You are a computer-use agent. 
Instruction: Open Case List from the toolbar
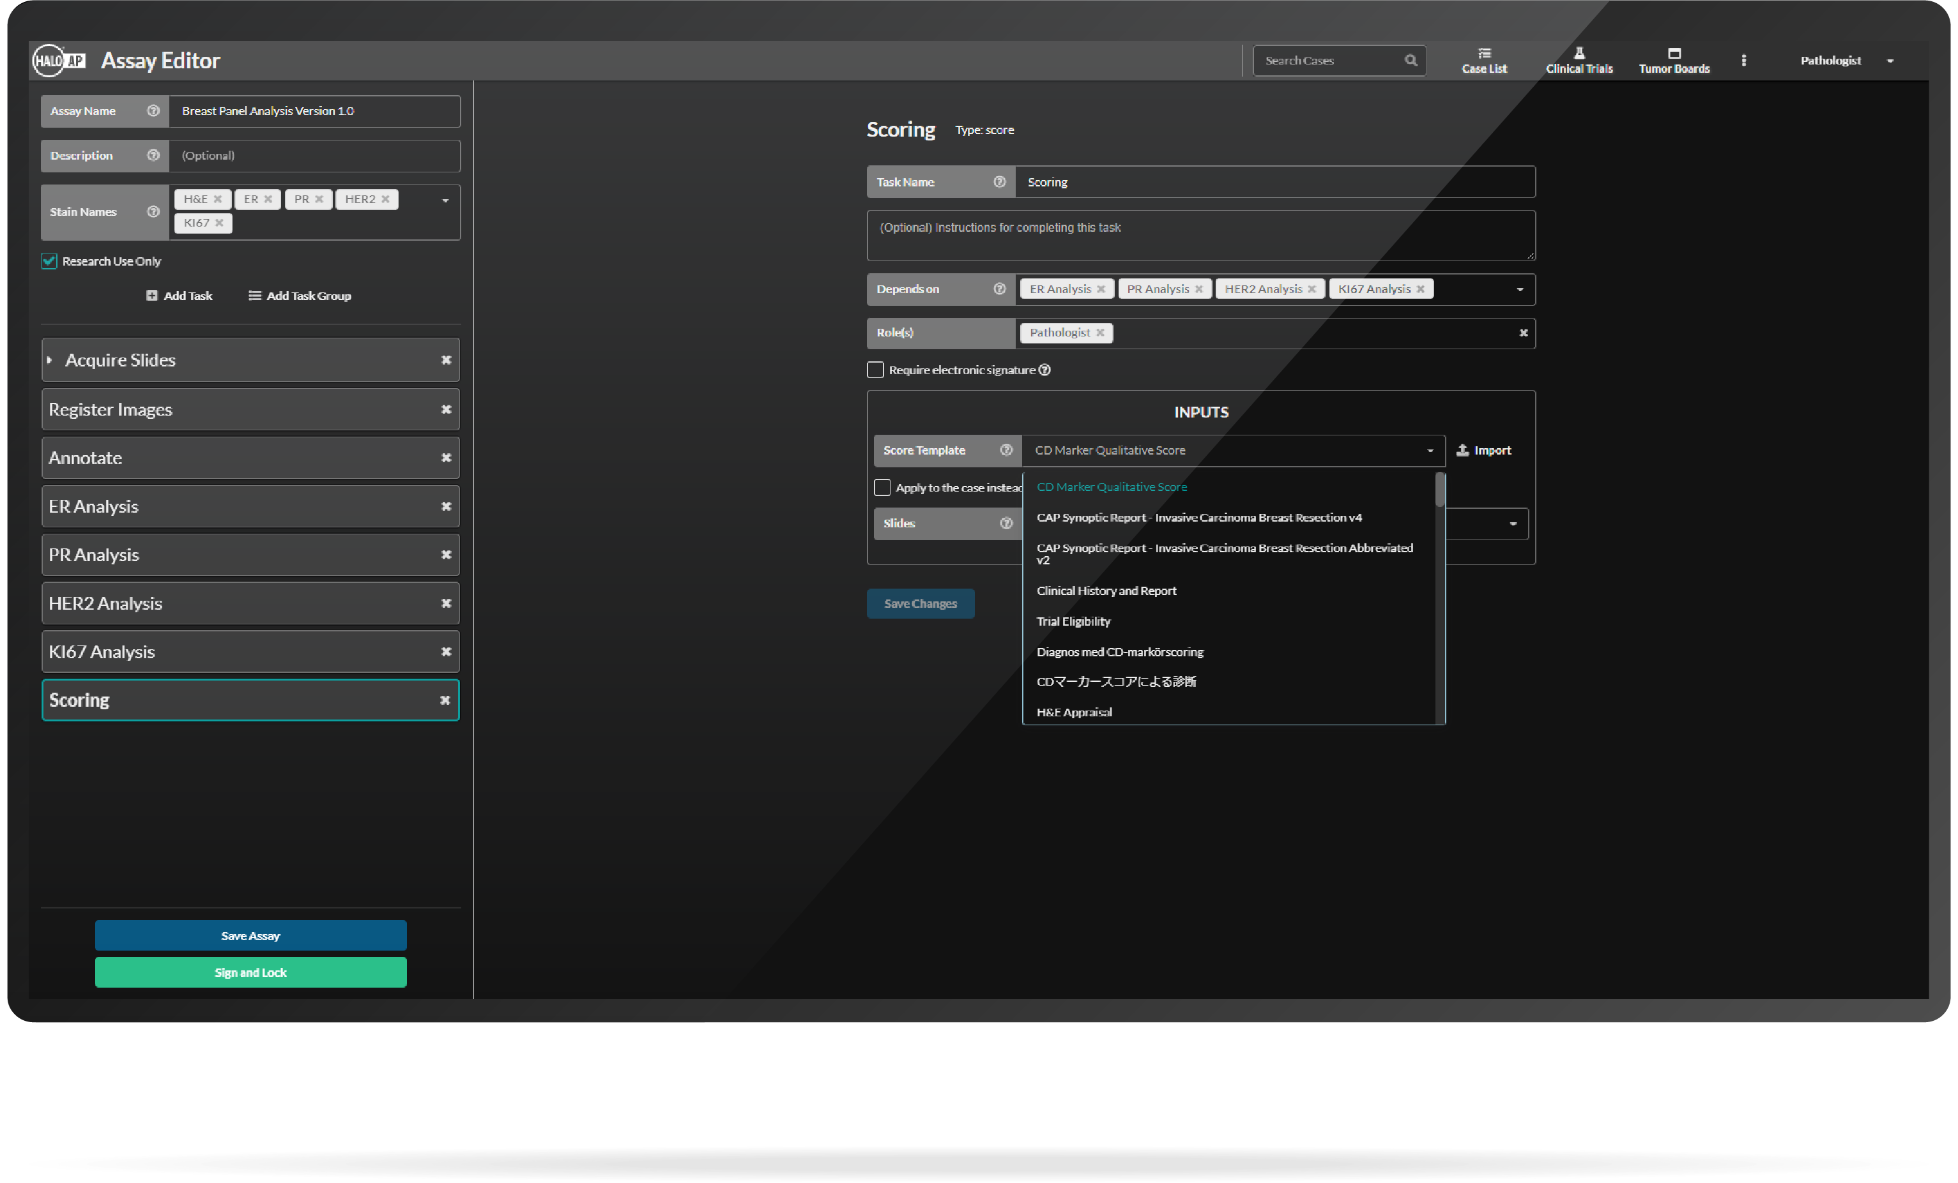tap(1483, 61)
